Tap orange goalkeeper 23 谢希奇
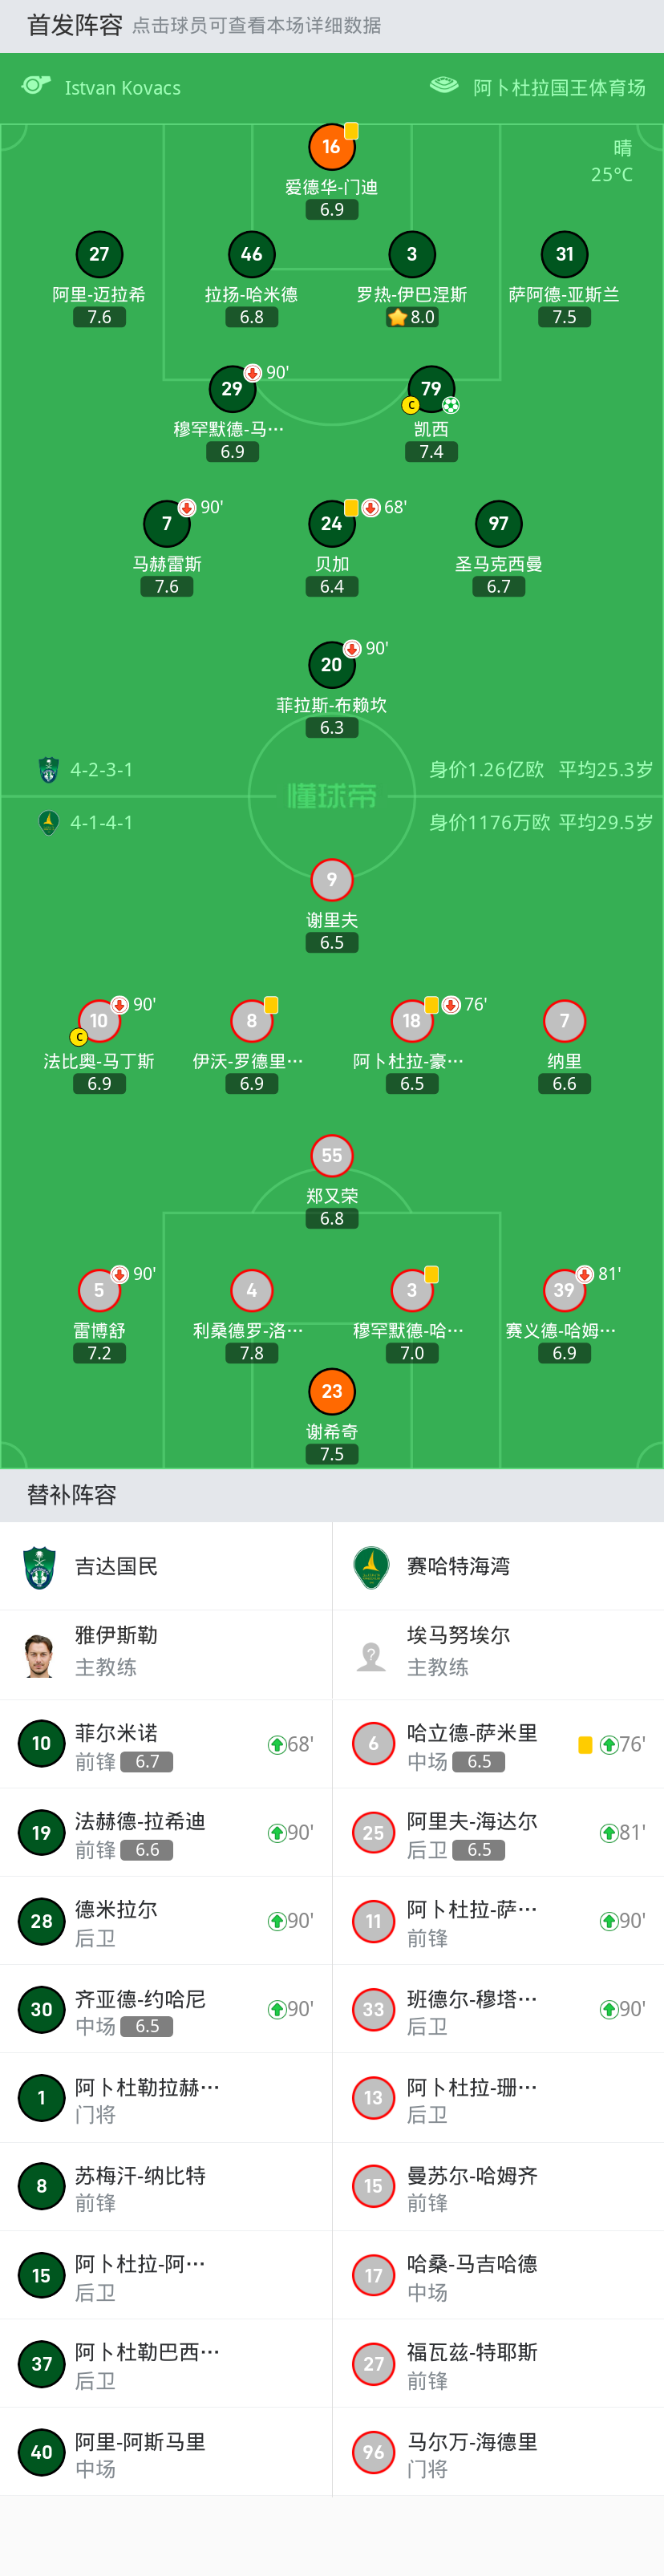 coord(332,1391)
